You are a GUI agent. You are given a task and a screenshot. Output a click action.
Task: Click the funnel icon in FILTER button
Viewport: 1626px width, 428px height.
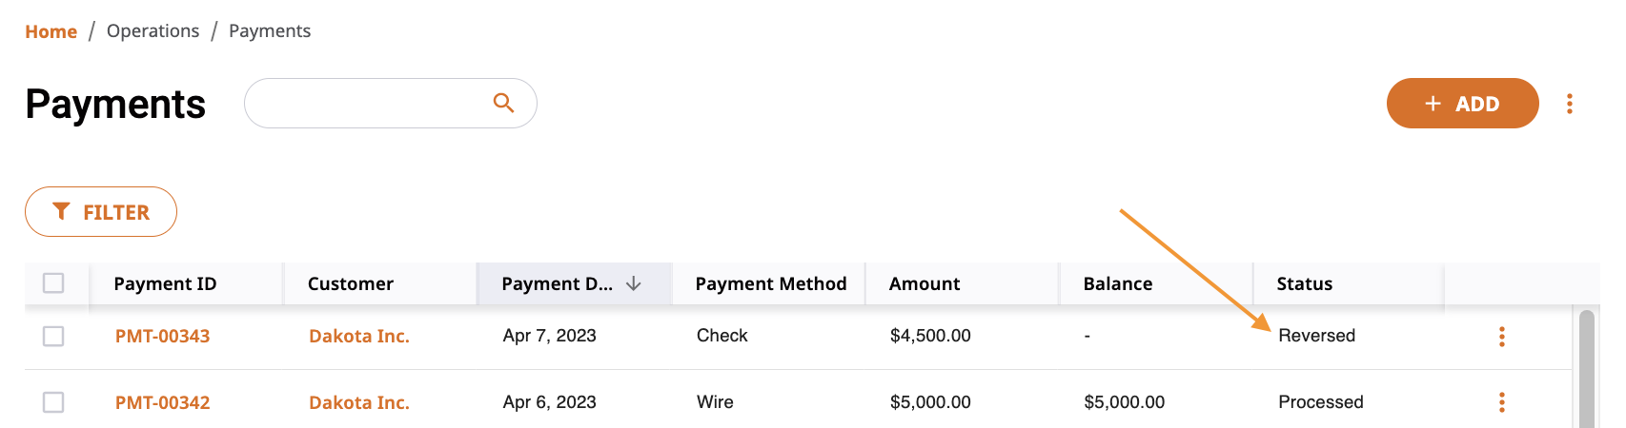tap(61, 211)
